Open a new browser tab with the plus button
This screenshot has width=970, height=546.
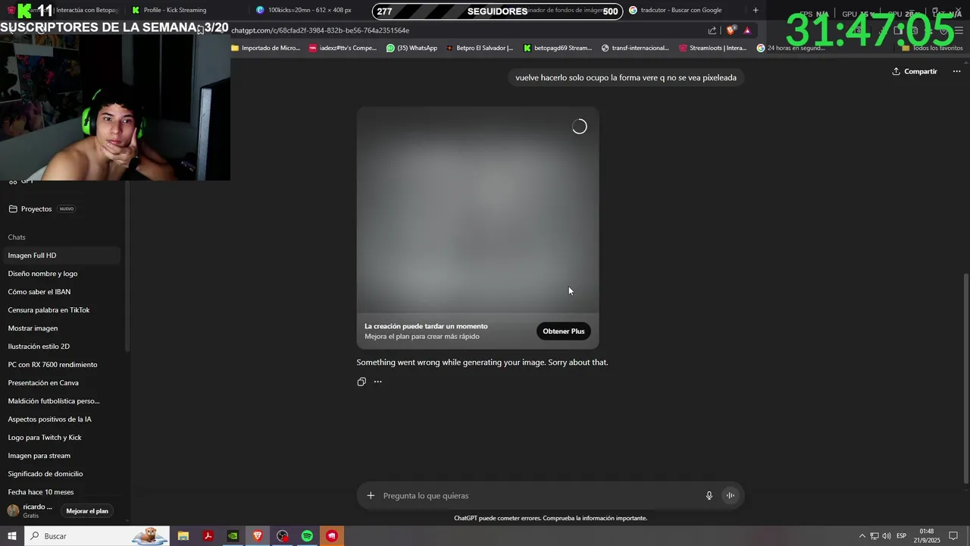click(x=756, y=10)
